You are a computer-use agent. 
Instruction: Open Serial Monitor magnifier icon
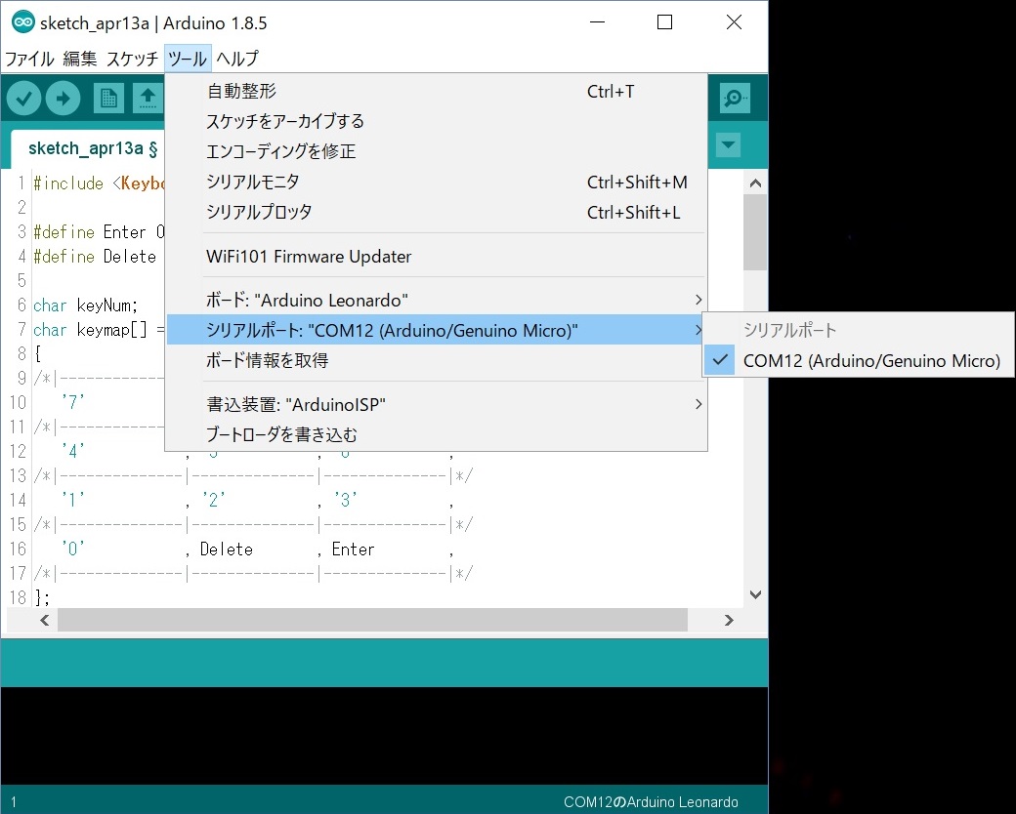[735, 99]
